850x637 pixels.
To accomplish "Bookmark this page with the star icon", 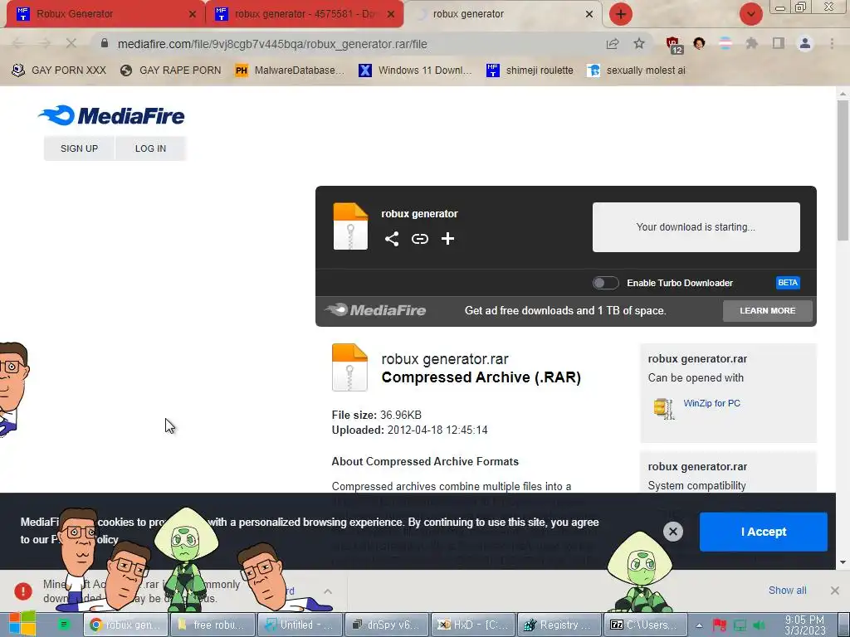I will pos(639,43).
